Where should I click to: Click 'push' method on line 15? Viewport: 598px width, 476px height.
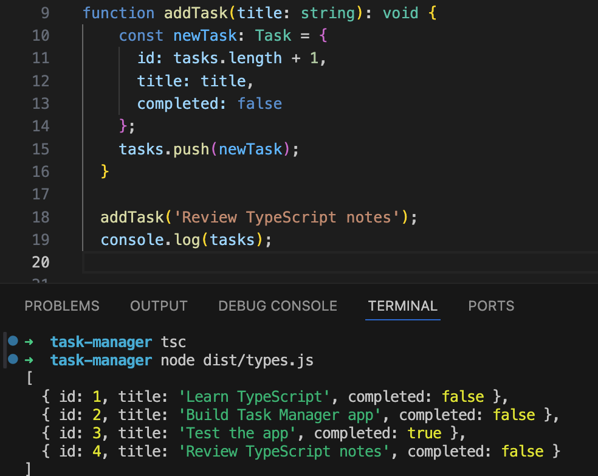click(191, 149)
